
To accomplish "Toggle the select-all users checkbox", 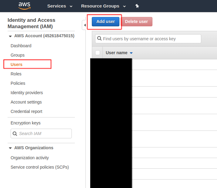I will 98,53.
